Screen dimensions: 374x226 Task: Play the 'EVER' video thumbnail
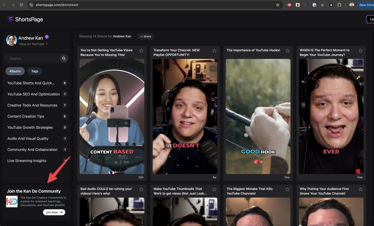coord(331,116)
